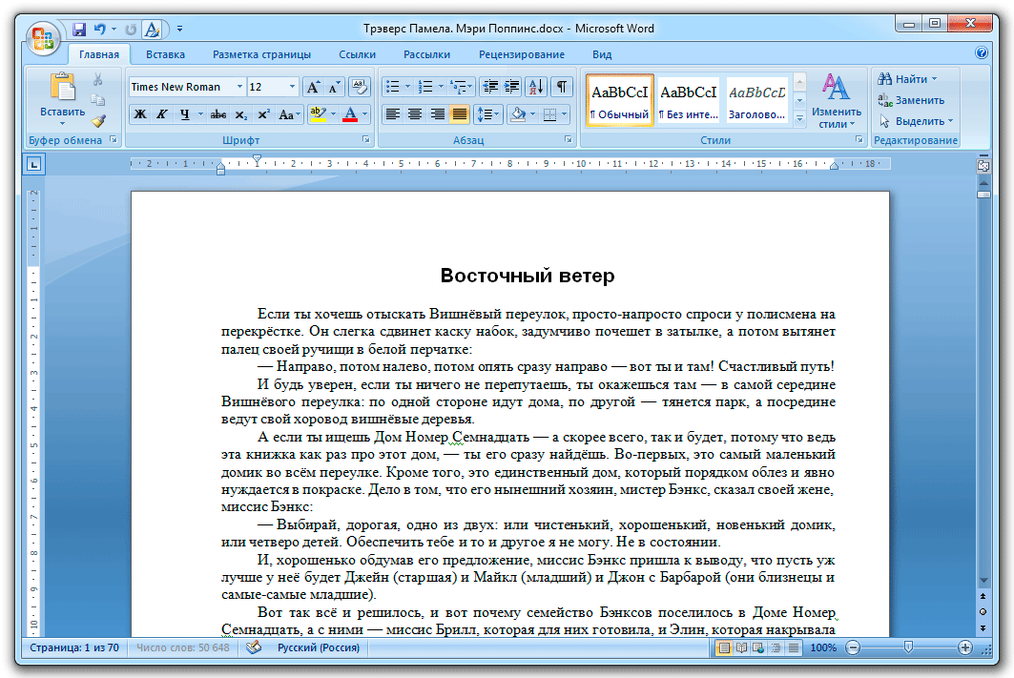Switch to Print Layout view
Image resolution: width=1014 pixels, height=678 pixels.
tap(724, 647)
